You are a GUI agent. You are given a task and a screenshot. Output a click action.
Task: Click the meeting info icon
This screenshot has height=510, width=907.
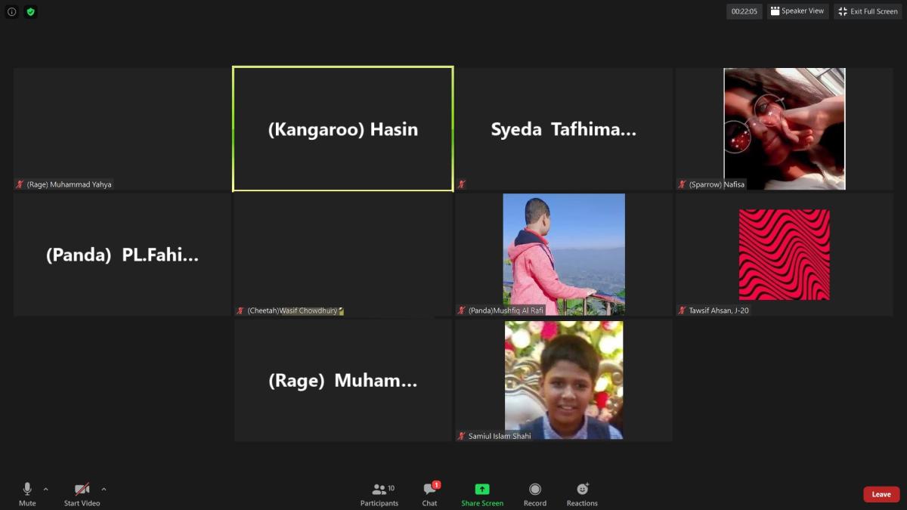(12, 11)
